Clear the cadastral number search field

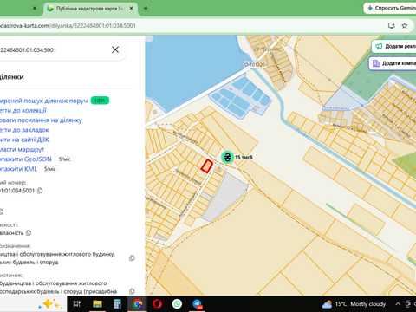115,49
